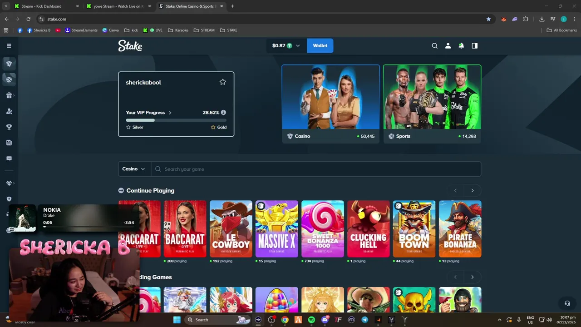Open the Windows Start menu
The image size is (581, 327).
pyautogui.click(x=177, y=320)
